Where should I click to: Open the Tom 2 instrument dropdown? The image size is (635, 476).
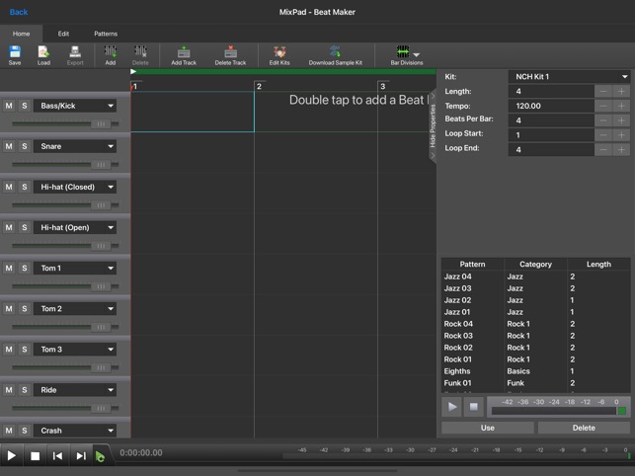click(75, 309)
